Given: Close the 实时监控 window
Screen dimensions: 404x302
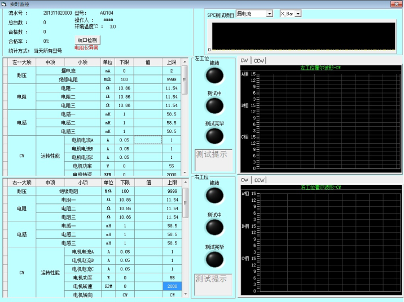Looking at the screenshot, I should (397, 4).
